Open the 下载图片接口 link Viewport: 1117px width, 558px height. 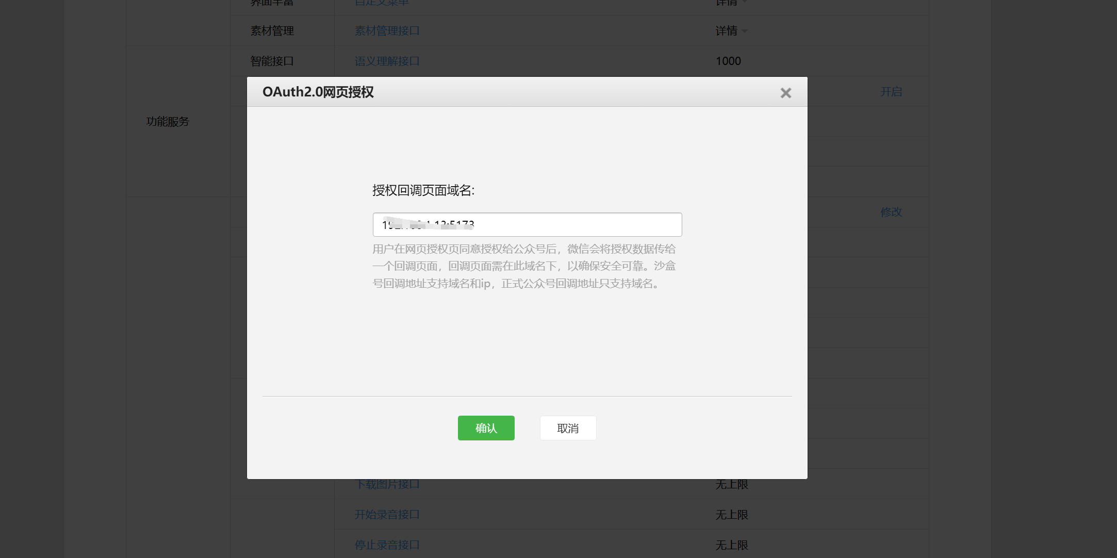click(387, 484)
